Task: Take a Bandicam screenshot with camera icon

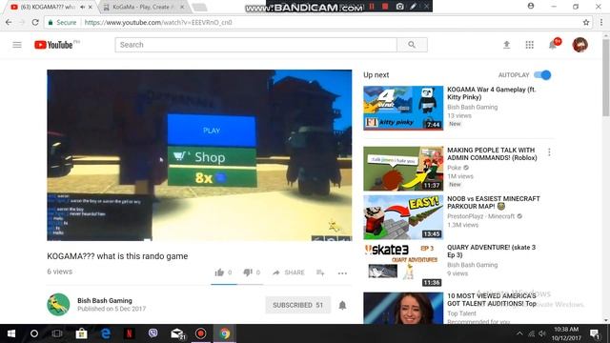Action: 399,7
